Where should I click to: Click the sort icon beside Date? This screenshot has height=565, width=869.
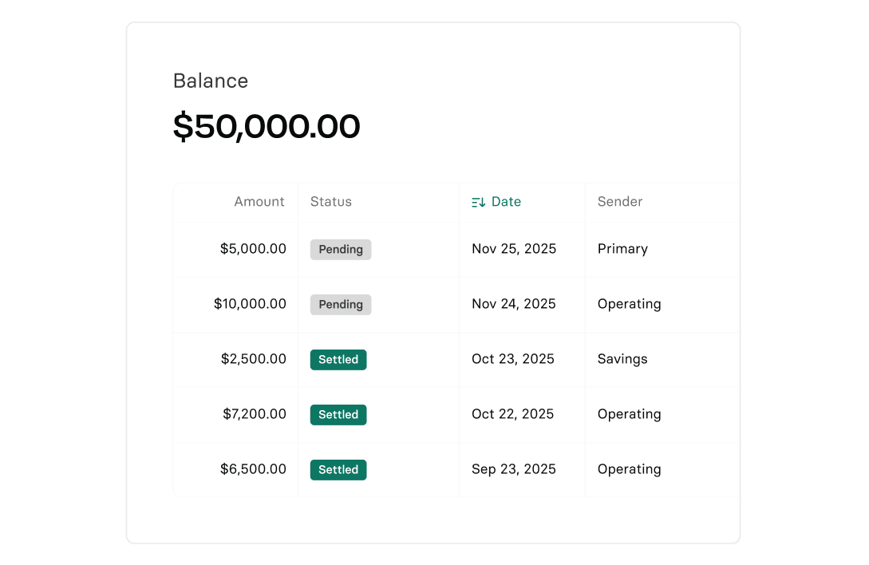pyautogui.click(x=479, y=203)
